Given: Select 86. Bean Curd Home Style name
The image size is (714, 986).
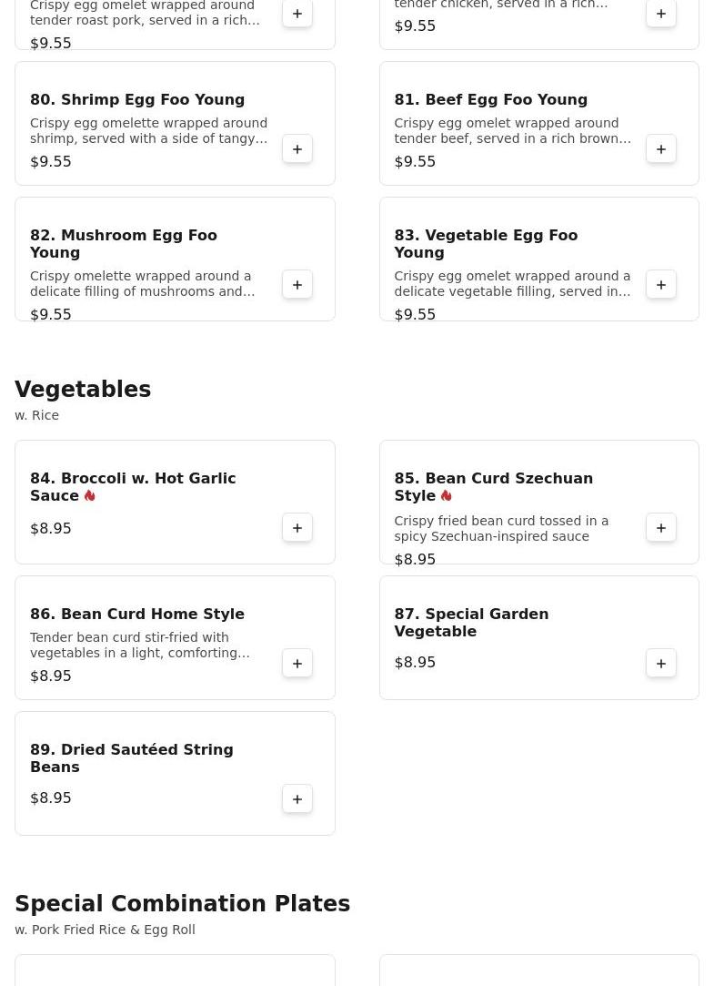Looking at the screenshot, I should (137, 615).
